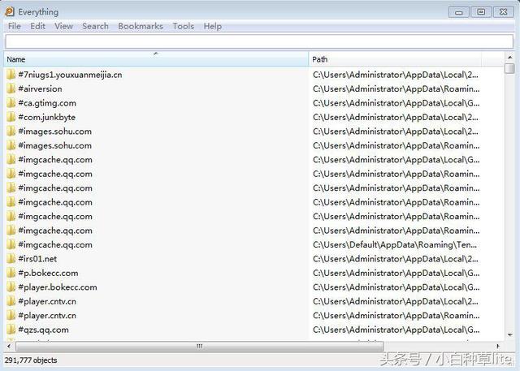The width and height of the screenshot is (520, 371).
Task: Sort results by the Path column header
Action: (395, 59)
